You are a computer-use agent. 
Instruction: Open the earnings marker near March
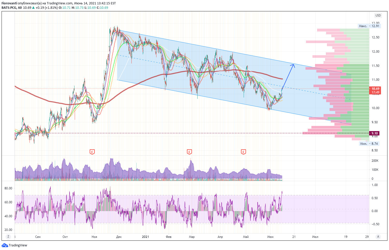tap(190, 152)
